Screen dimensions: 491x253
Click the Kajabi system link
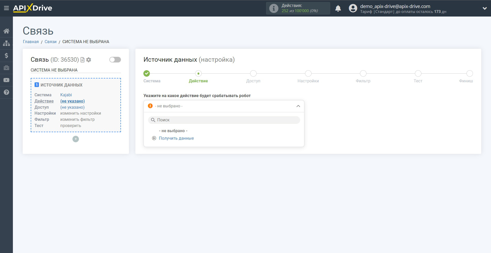click(66, 95)
